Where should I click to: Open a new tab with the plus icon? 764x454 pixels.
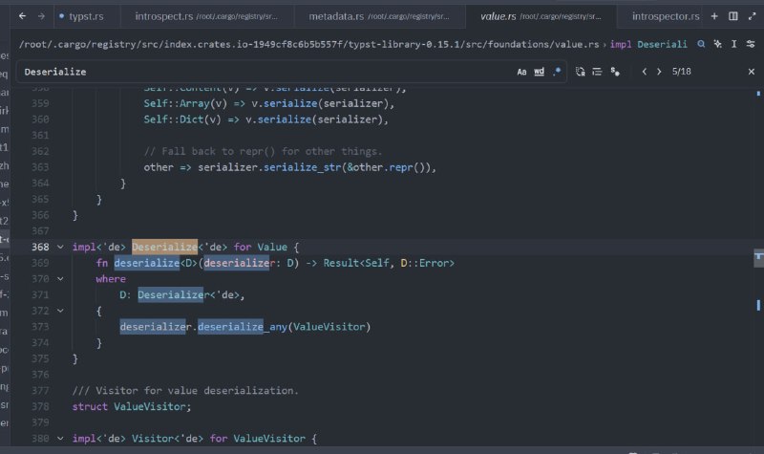click(714, 16)
